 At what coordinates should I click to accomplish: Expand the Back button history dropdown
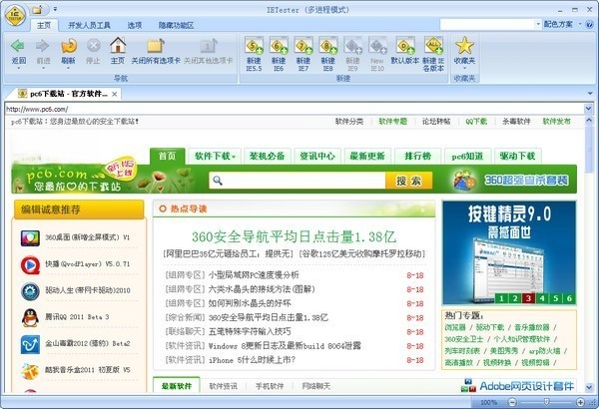pos(18,68)
